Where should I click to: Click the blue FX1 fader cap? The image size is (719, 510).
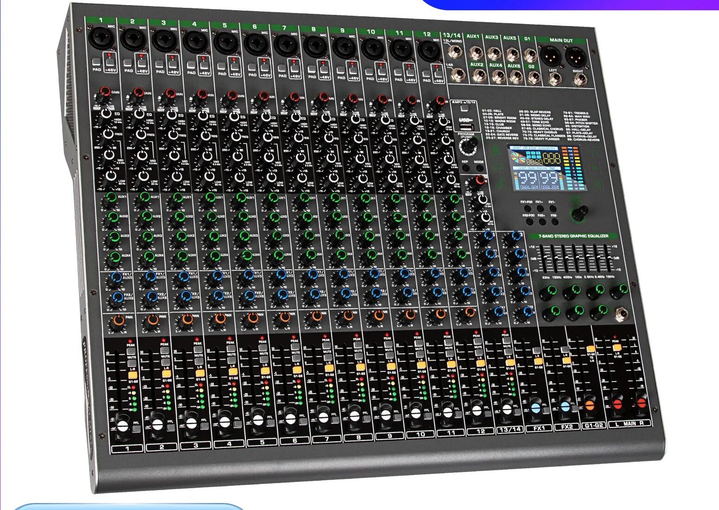point(535,407)
